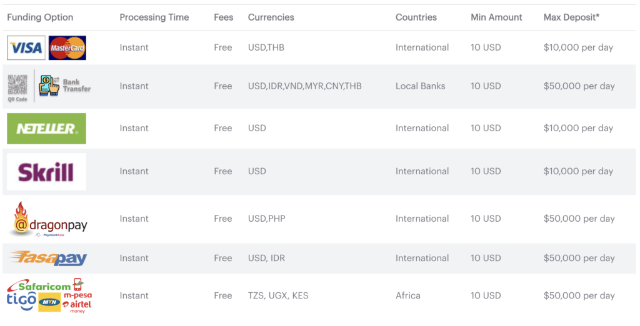640x326 pixels.
Task: Click the VISA card logo
Action: pyautogui.click(x=26, y=48)
